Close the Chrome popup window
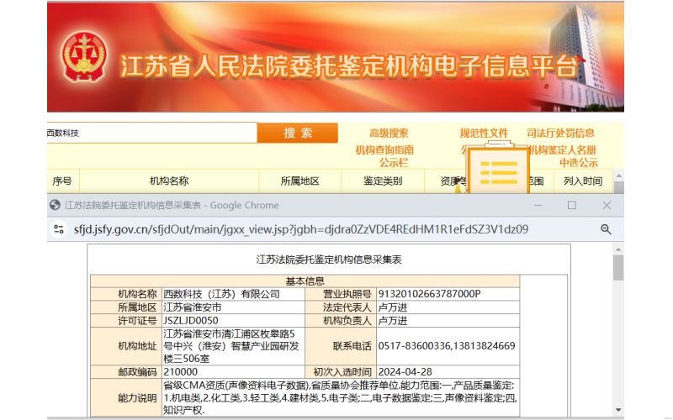This screenshot has width=673, height=420. pyautogui.click(x=607, y=205)
